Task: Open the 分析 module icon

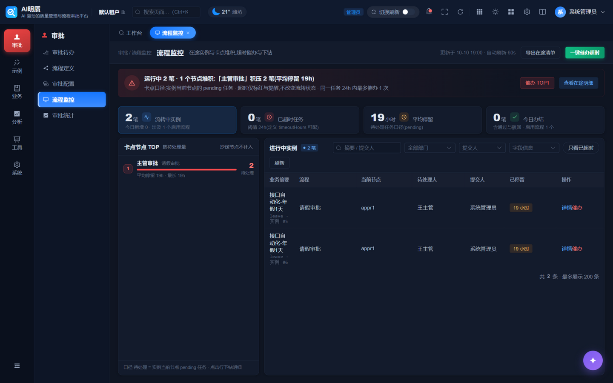Action: click(x=17, y=117)
